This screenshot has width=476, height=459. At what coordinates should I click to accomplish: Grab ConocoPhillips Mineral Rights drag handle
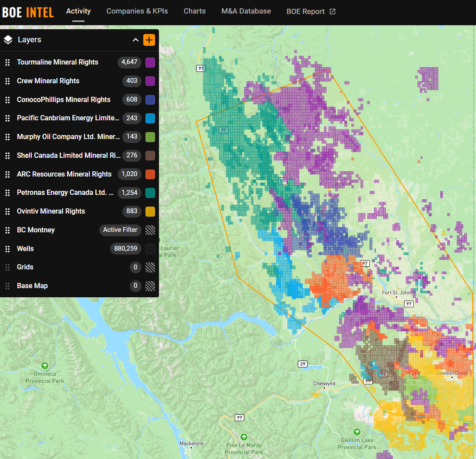pos(7,100)
